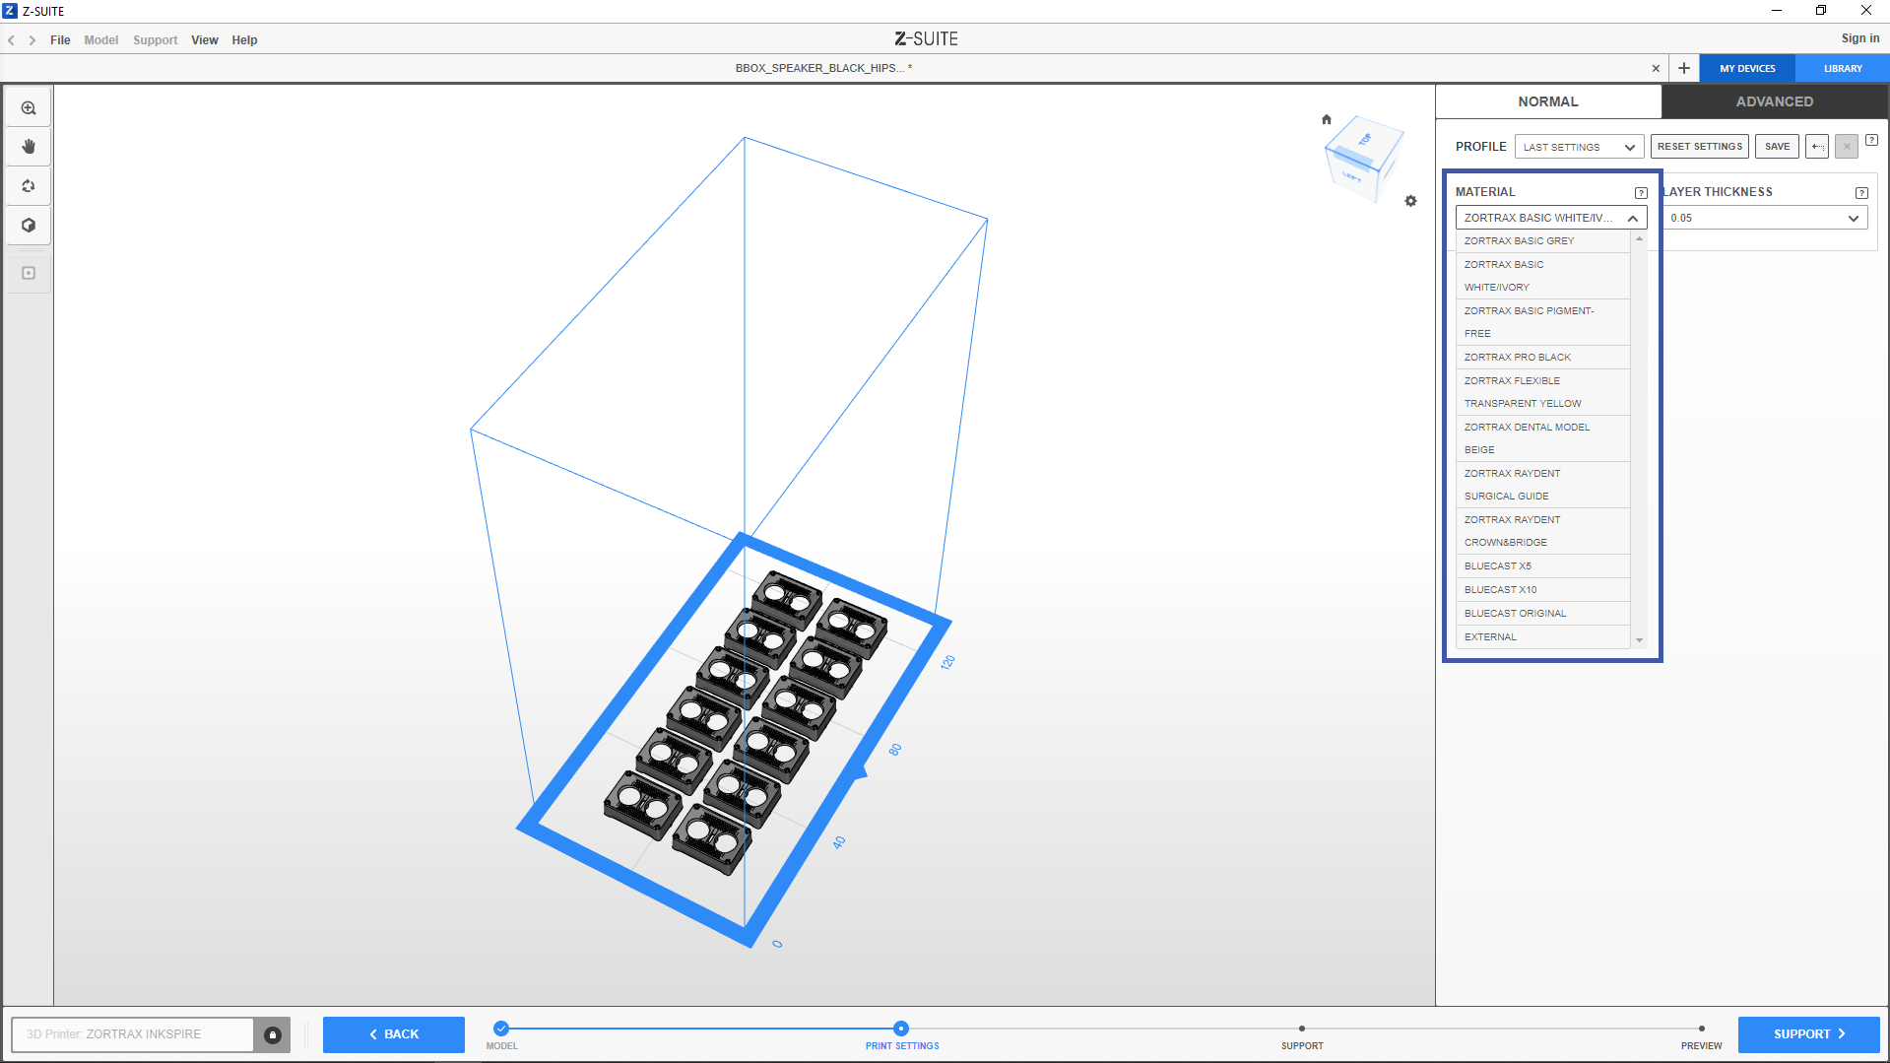Choose Zortrax Pro Black material

coord(1517,358)
